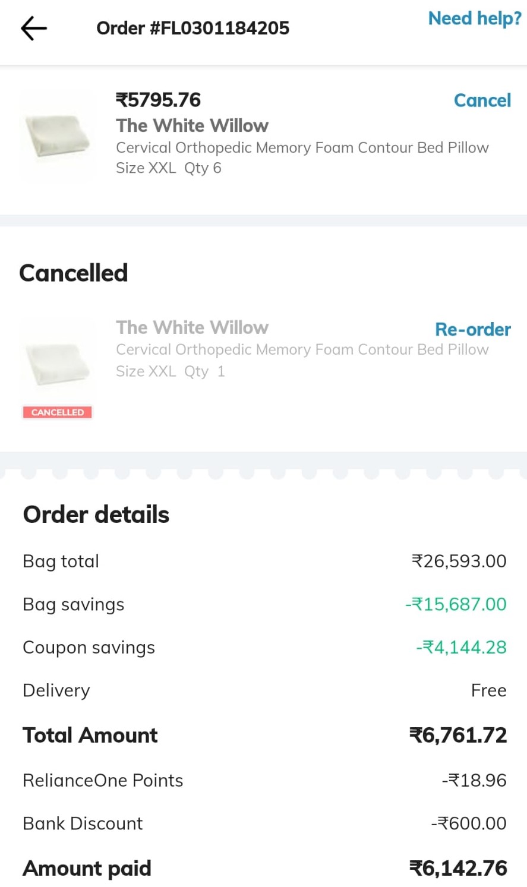Open the active pillow product thumbnail

pyautogui.click(x=57, y=136)
